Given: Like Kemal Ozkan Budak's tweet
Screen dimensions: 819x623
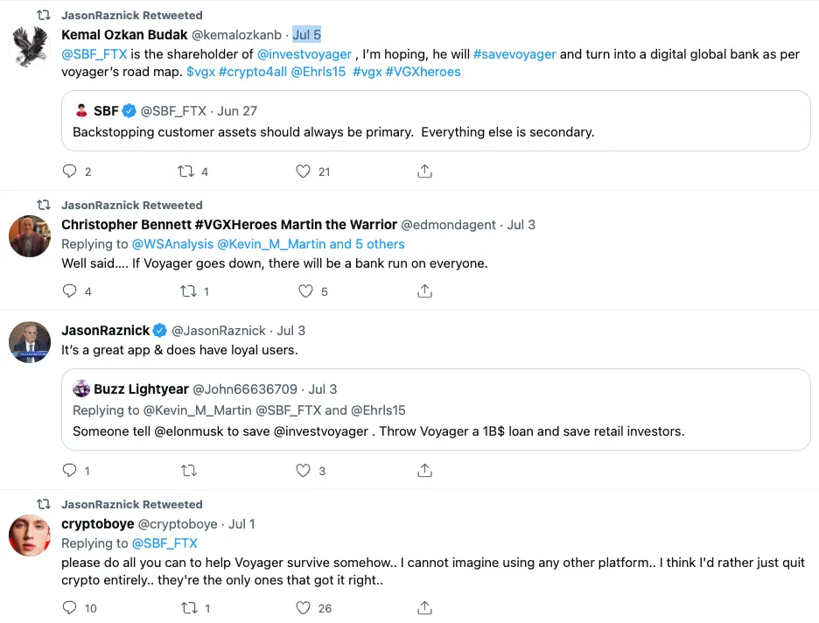Looking at the screenshot, I should [302, 171].
